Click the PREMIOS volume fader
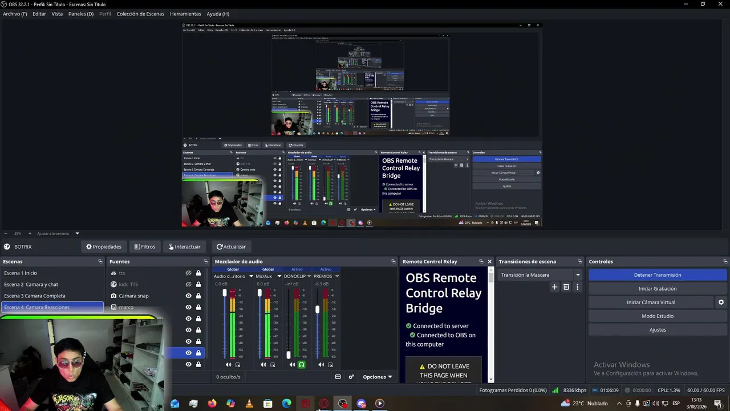Image resolution: width=730 pixels, height=411 pixels. 317,309
